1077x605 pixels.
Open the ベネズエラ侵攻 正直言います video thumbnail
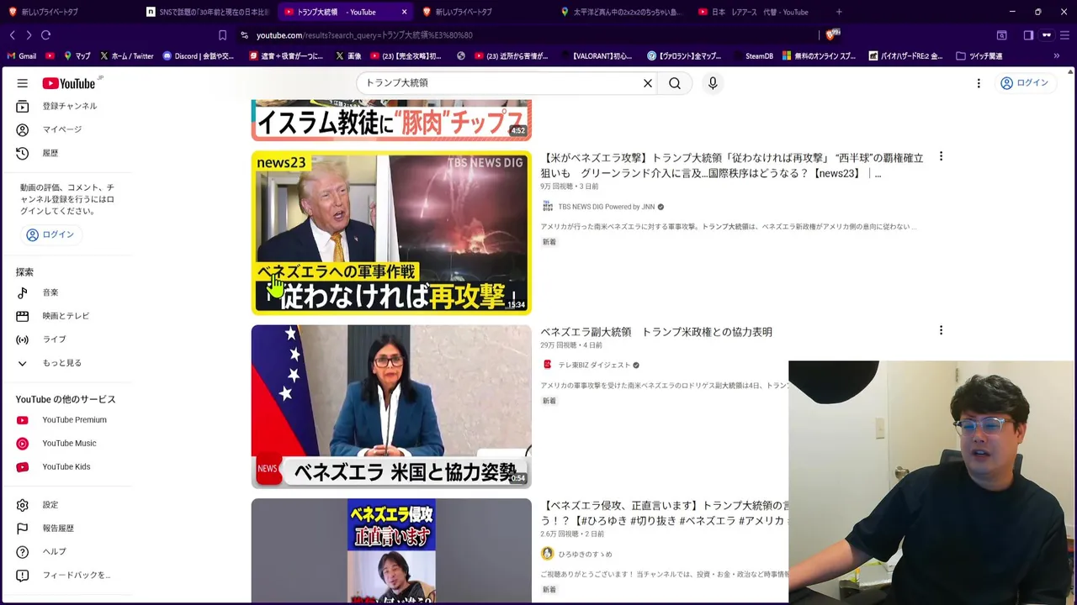[x=391, y=551]
